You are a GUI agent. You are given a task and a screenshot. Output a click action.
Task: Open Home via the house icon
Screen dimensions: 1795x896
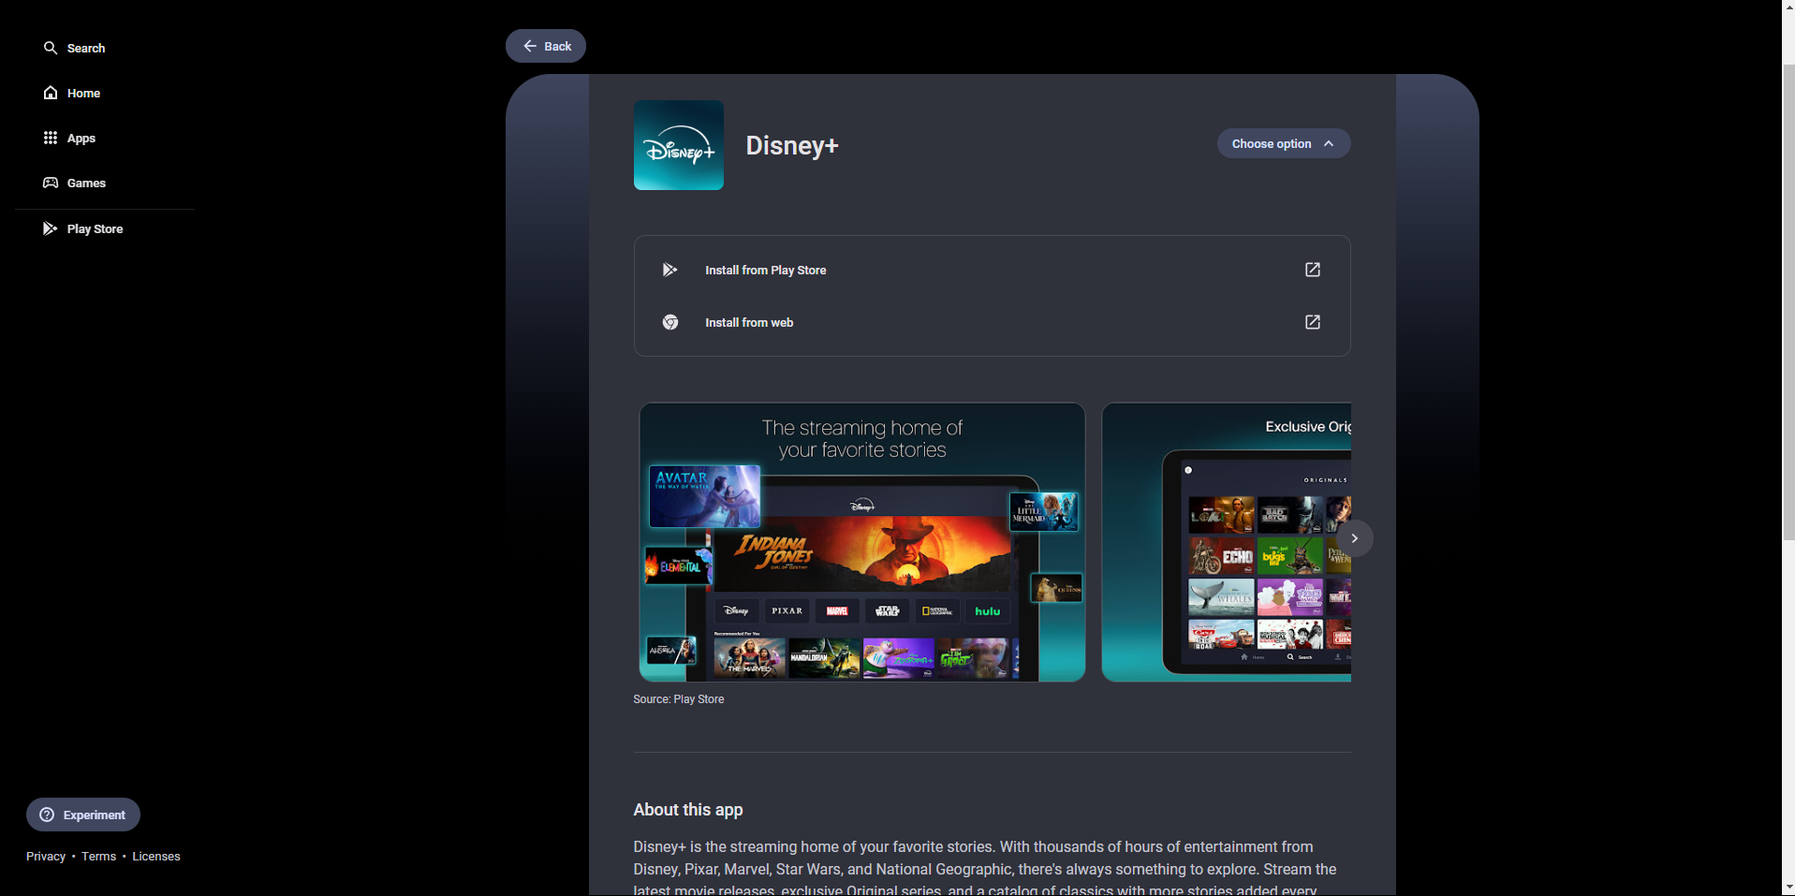click(51, 93)
